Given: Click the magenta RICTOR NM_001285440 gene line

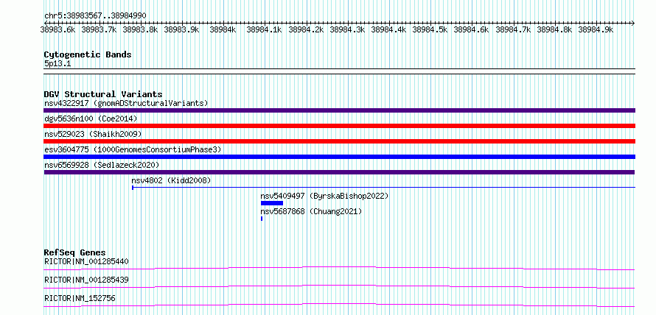Looking at the screenshot, I should click(339, 268).
